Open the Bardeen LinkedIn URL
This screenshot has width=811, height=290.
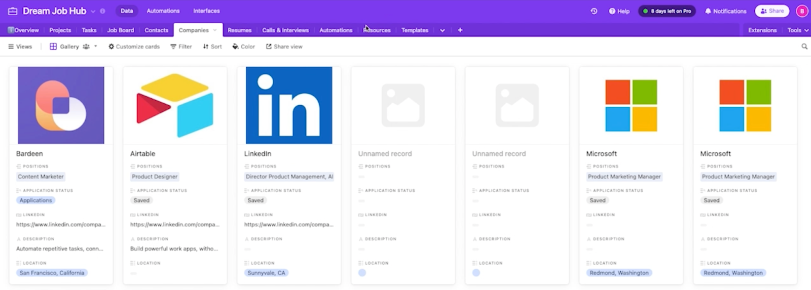point(61,225)
